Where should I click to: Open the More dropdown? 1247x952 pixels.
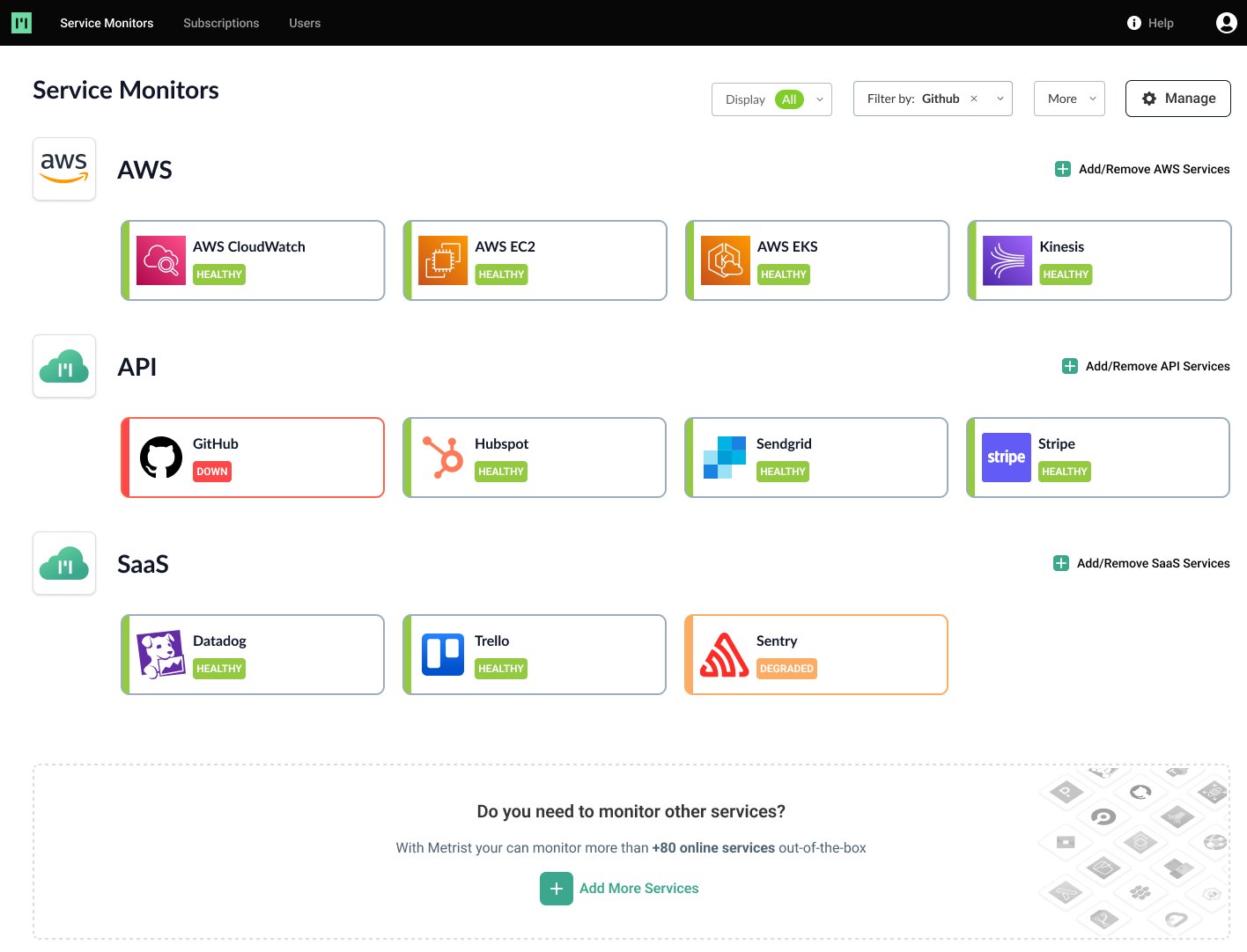(1070, 99)
